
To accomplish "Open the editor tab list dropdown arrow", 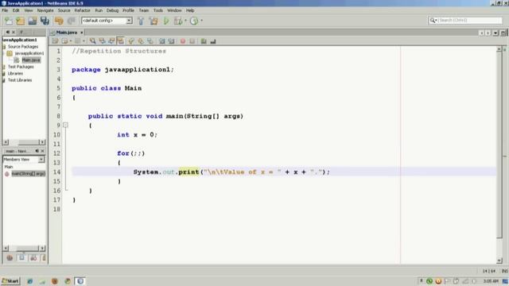I will tap(495, 33).
